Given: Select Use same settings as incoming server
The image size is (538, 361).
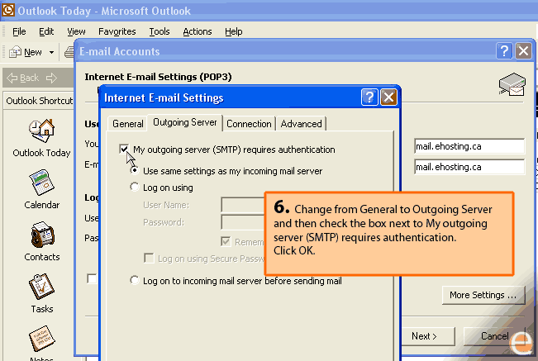Looking at the screenshot, I should point(136,171).
